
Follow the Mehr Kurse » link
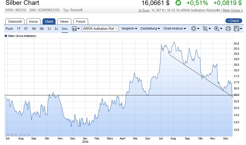point(233,10)
